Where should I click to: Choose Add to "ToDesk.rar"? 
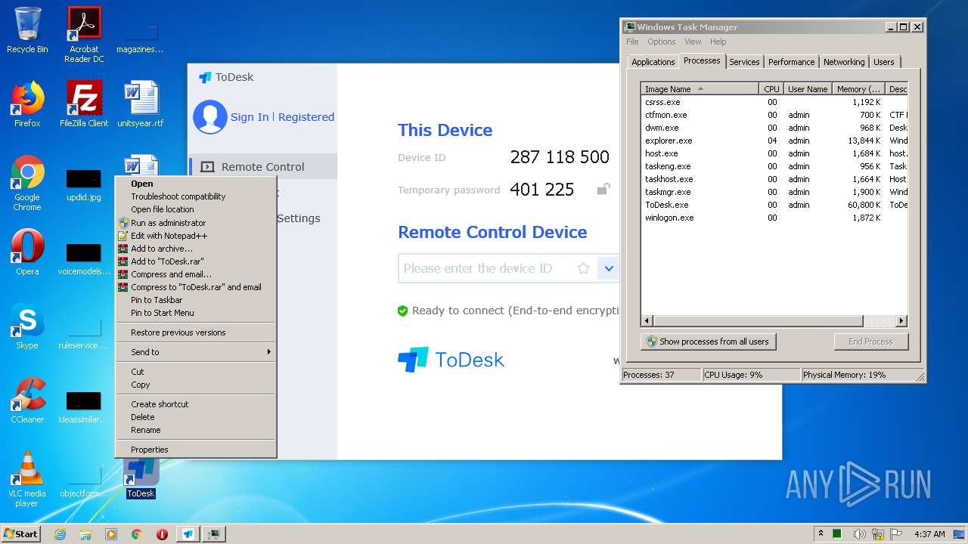(x=196, y=261)
